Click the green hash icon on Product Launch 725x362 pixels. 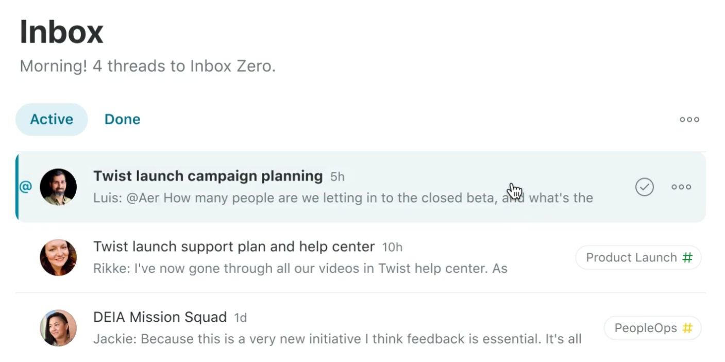(687, 257)
